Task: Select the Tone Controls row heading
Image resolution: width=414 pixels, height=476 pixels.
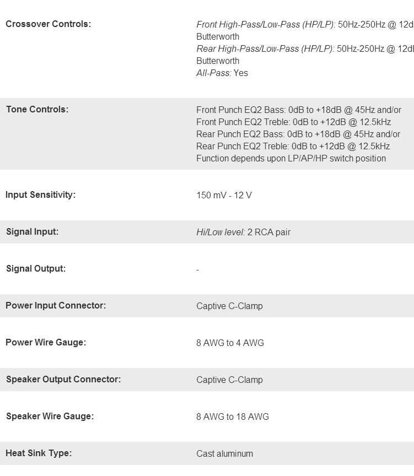Action: point(37,110)
